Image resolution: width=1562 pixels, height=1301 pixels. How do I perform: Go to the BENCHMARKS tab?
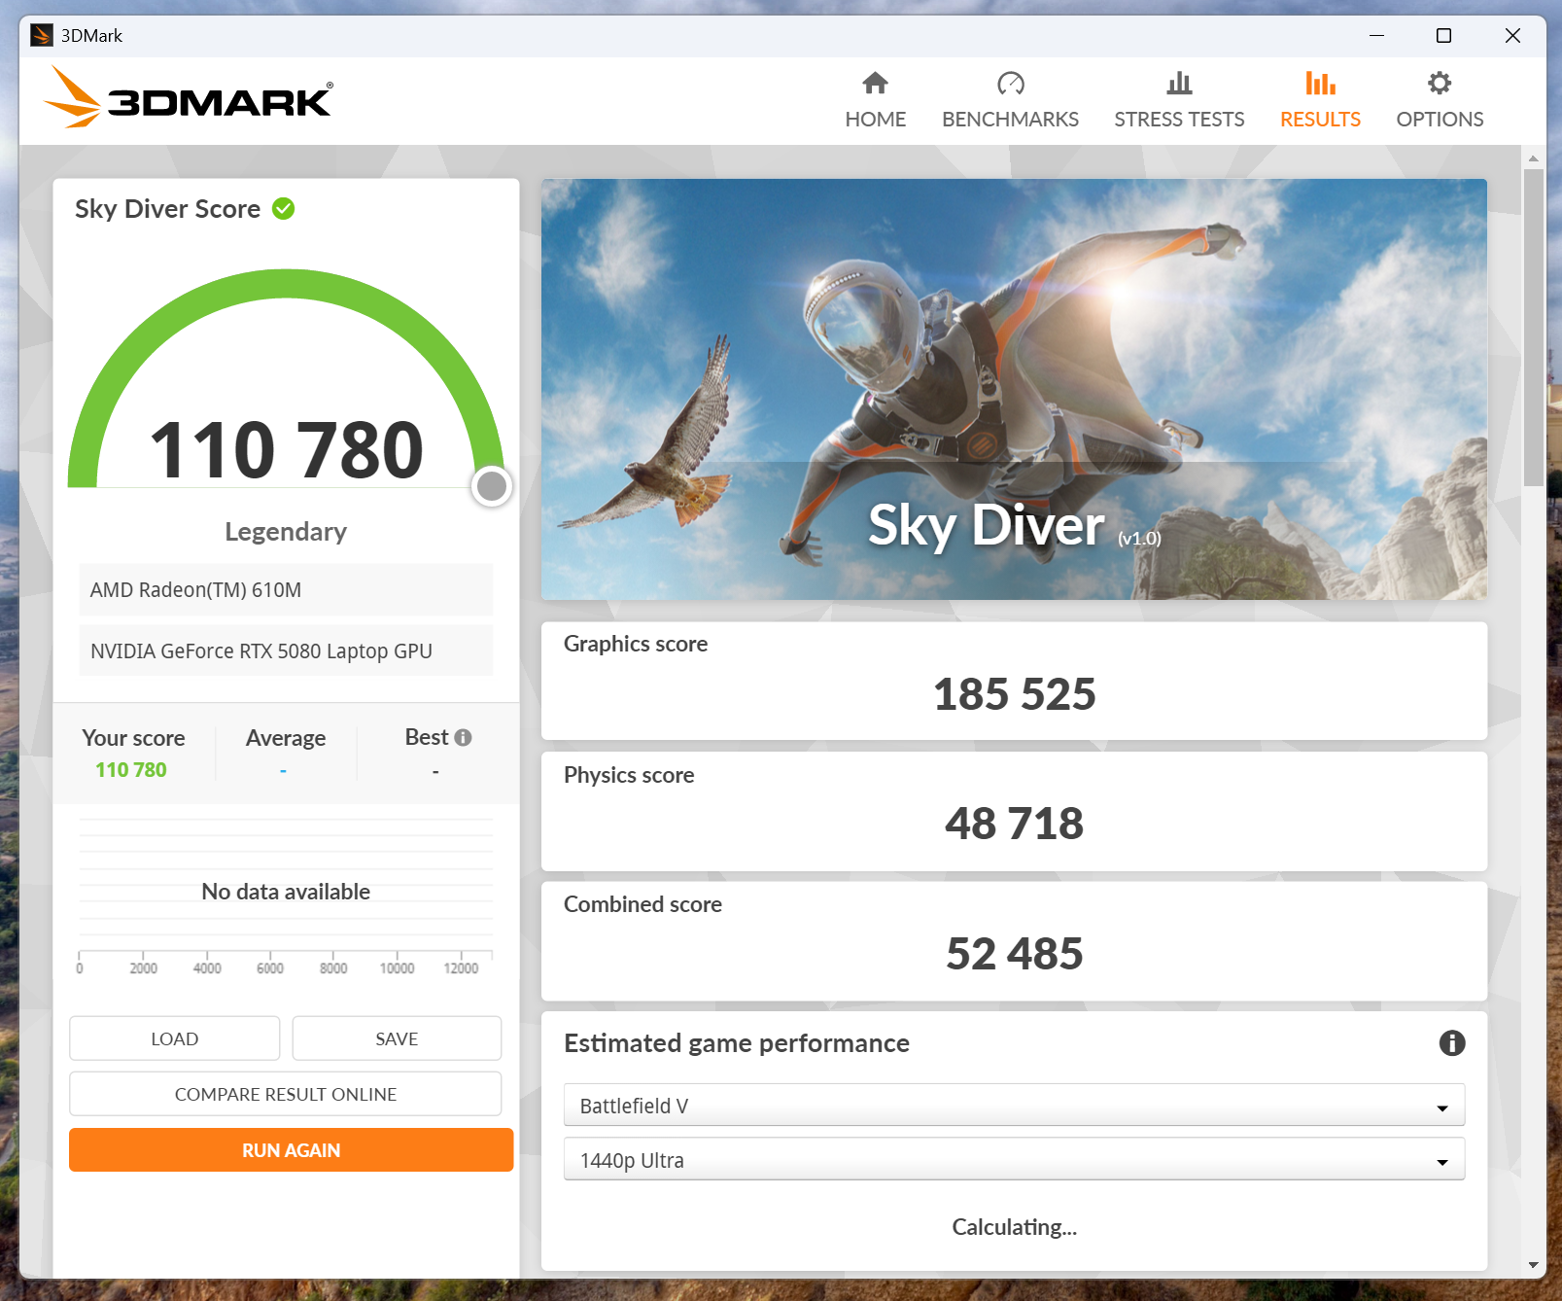click(1010, 119)
